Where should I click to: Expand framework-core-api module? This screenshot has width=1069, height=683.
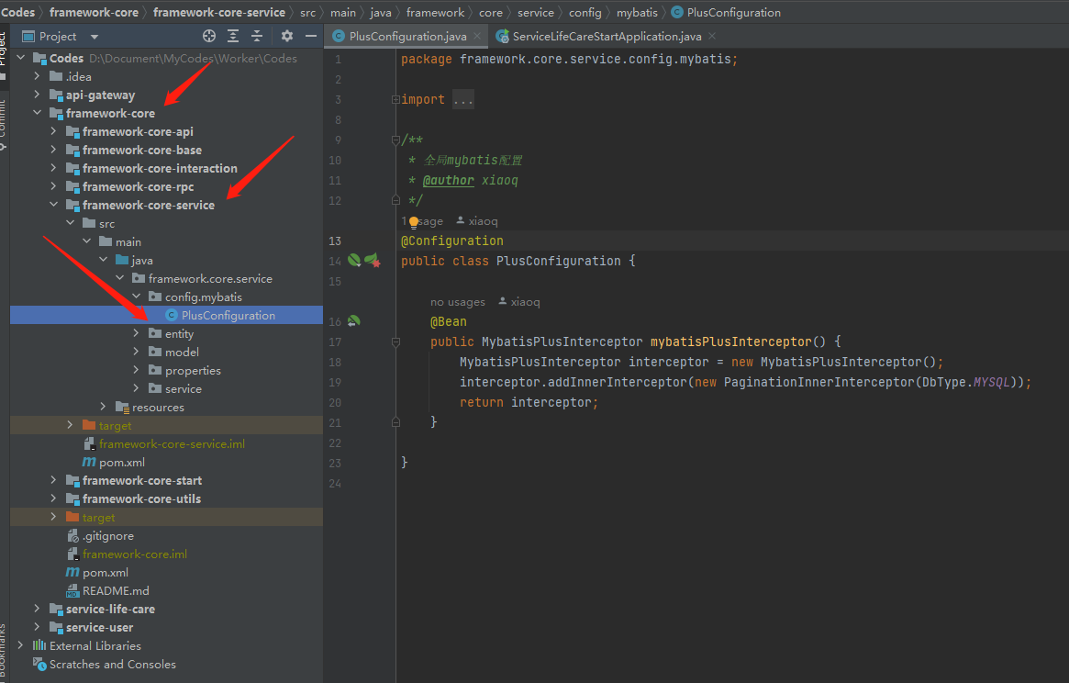54,131
